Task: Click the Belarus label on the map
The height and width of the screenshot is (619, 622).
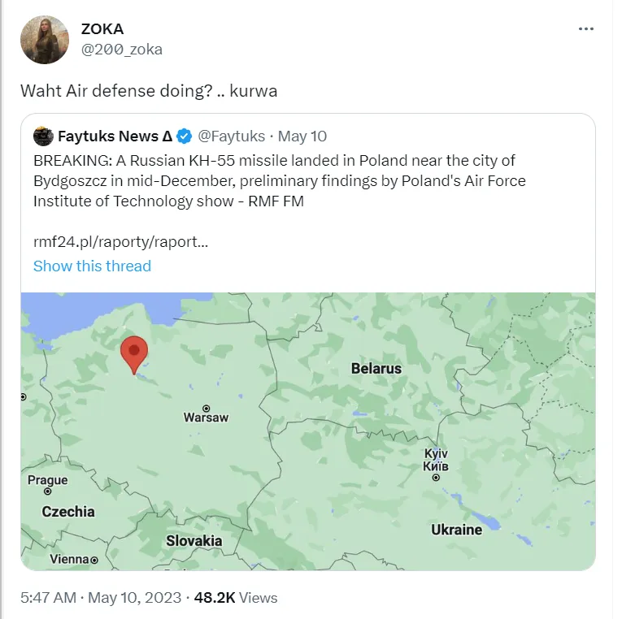Action: pyautogui.click(x=376, y=368)
